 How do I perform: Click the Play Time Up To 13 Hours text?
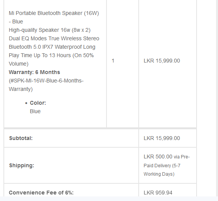[40, 55]
